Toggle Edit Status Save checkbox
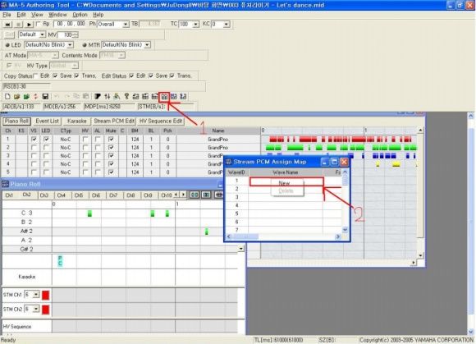The image size is (476, 344). [150, 76]
